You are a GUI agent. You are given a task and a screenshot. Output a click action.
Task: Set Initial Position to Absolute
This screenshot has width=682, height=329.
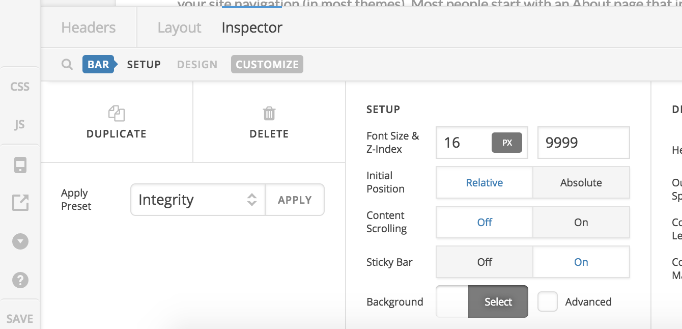coord(581,182)
